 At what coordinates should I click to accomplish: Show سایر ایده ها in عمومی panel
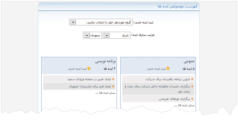point(186,105)
